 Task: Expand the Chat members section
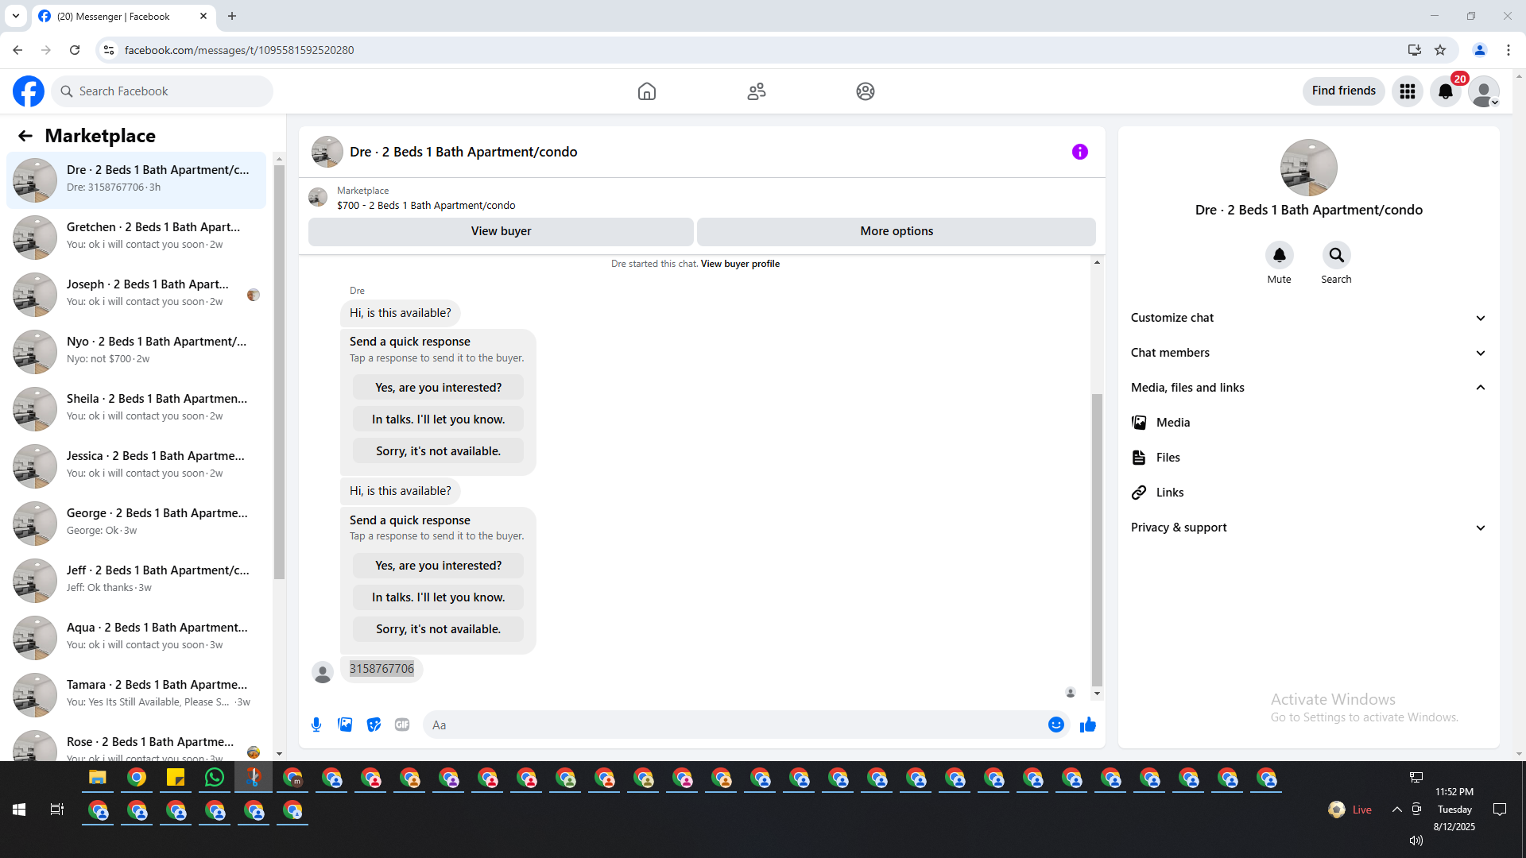pyautogui.click(x=1308, y=353)
